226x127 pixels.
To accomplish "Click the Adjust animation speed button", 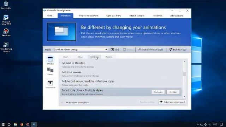I will [x=172, y=102].
